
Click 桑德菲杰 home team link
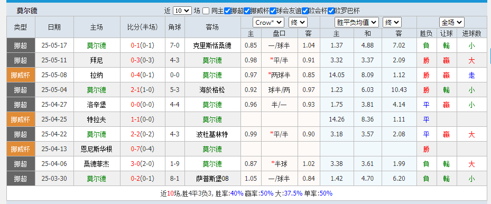click(x=96, y=164)
